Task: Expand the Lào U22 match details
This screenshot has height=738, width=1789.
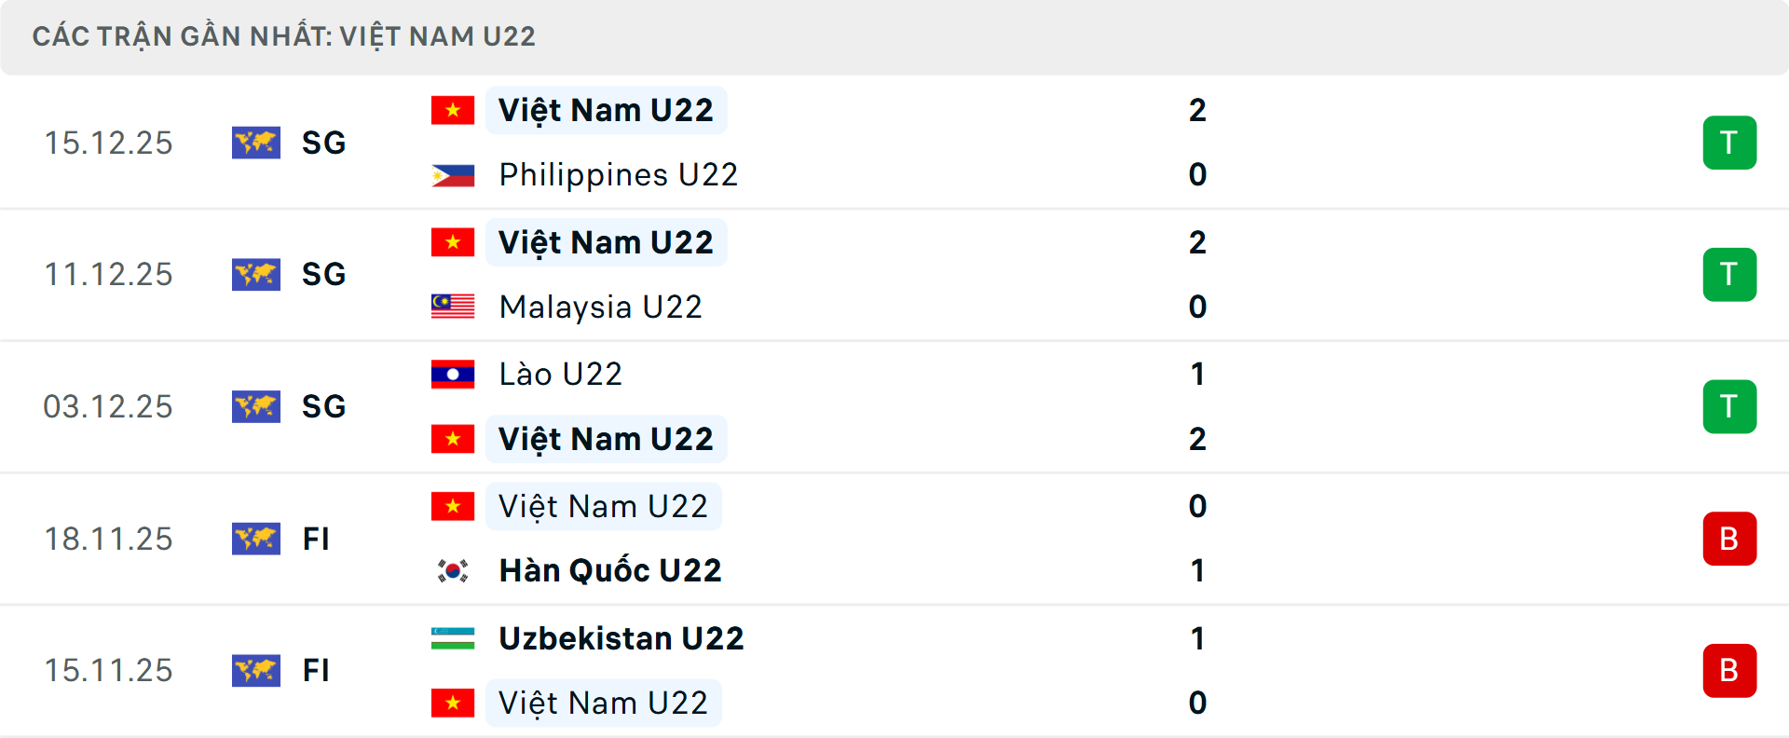Action: (x=894, y=406)
